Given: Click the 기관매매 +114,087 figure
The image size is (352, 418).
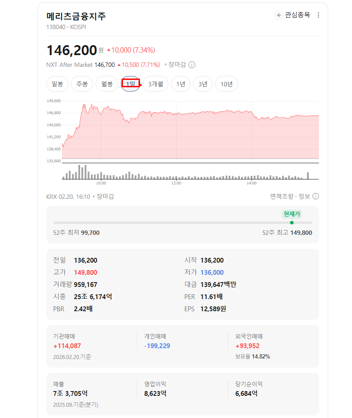Looking at the screenshot, I should coord(67,346).
